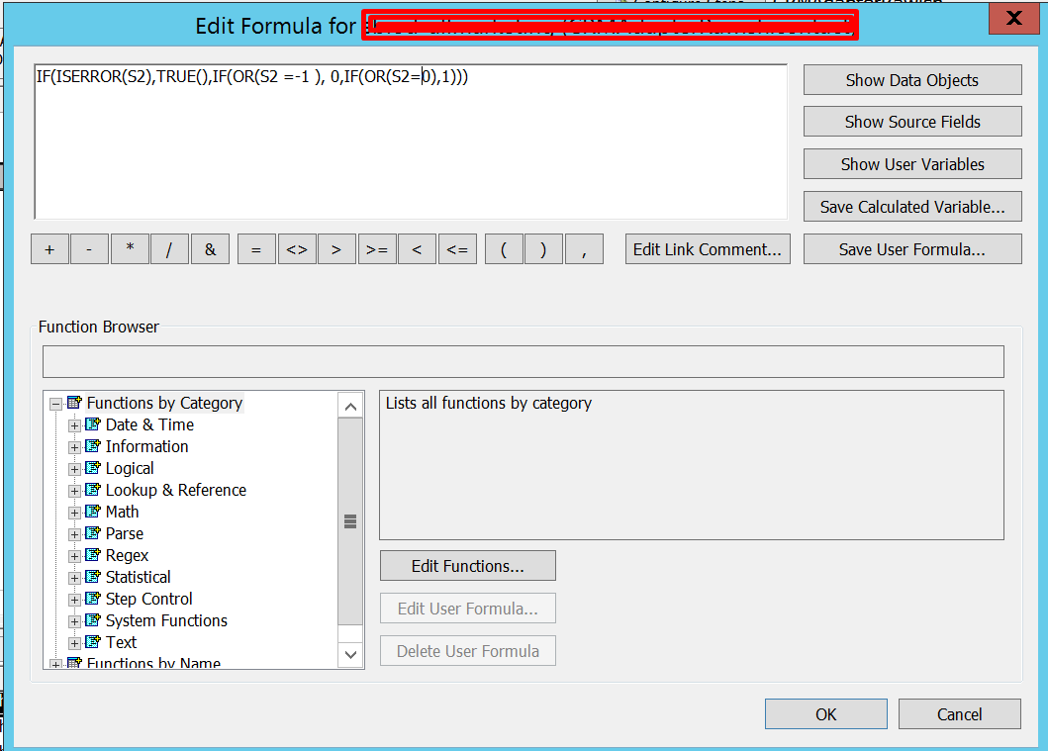Expand the Logical functions node
This screenshot has height=751, width=1048.
point(74,469)
